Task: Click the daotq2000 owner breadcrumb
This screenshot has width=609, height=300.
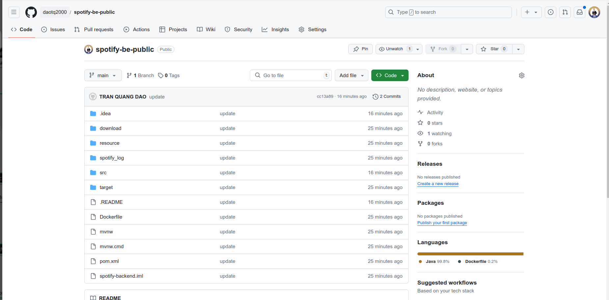Action: tap(55, 12)
